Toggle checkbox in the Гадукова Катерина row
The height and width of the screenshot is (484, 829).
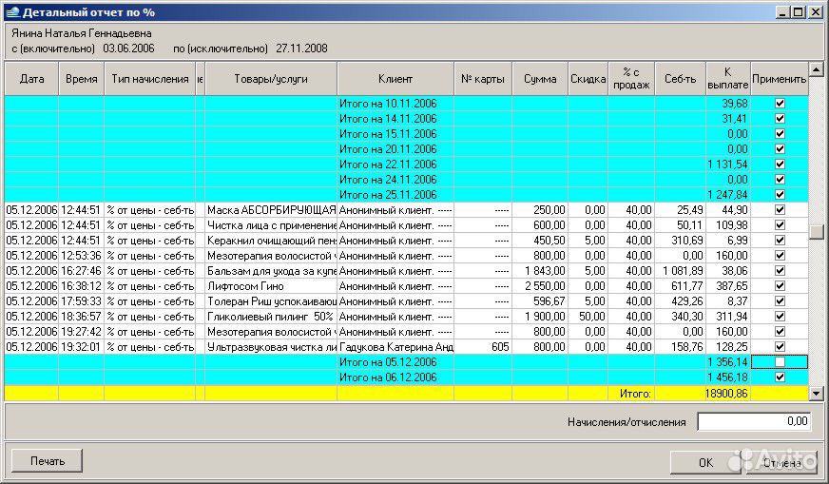coord(780,347)
